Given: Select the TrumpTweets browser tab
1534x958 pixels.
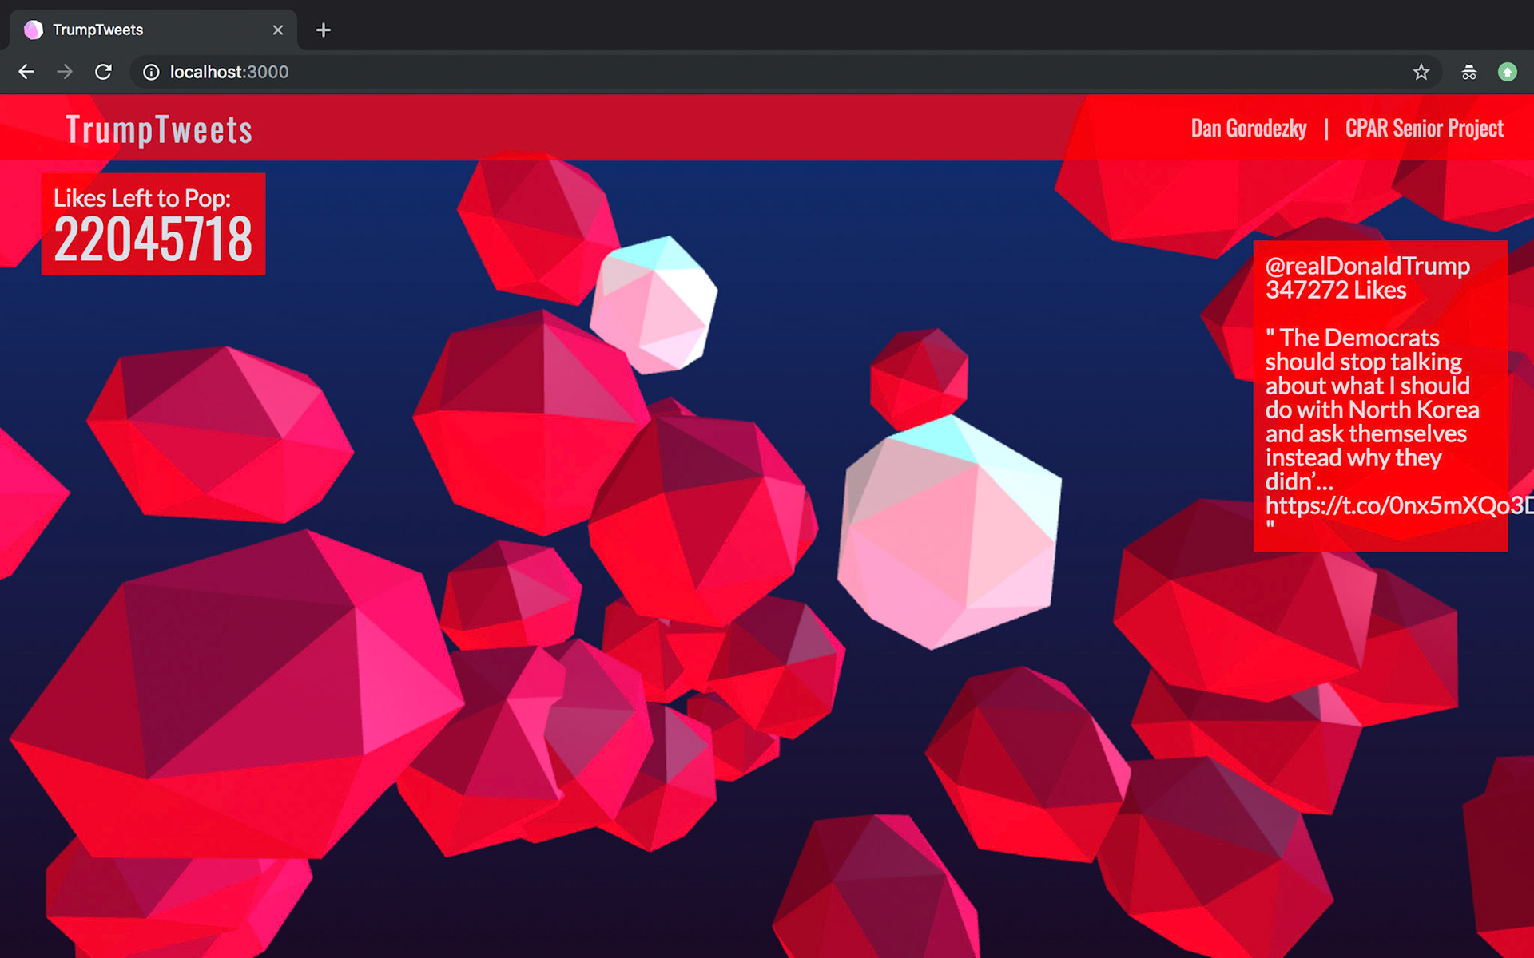Looking at the screenshot, I should [153, 30].
